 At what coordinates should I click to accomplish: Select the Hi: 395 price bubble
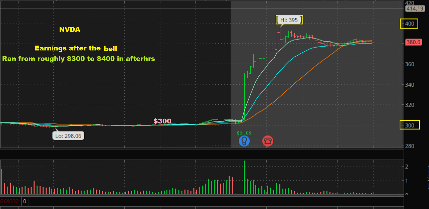click(x=289, y=20)
